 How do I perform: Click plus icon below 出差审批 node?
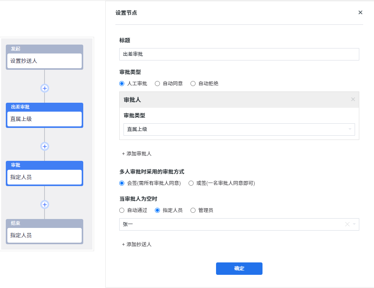[45, 146]
